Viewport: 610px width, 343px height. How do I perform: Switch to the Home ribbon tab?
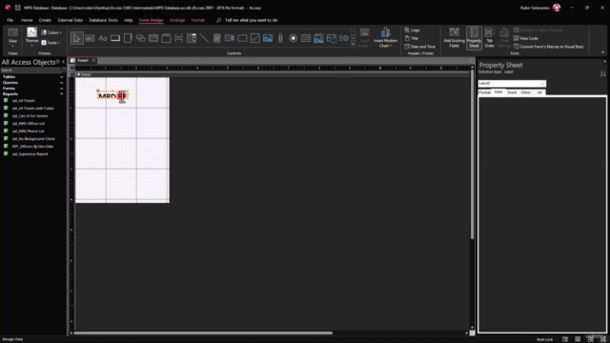pyautogui.click(x=27, y=20)
